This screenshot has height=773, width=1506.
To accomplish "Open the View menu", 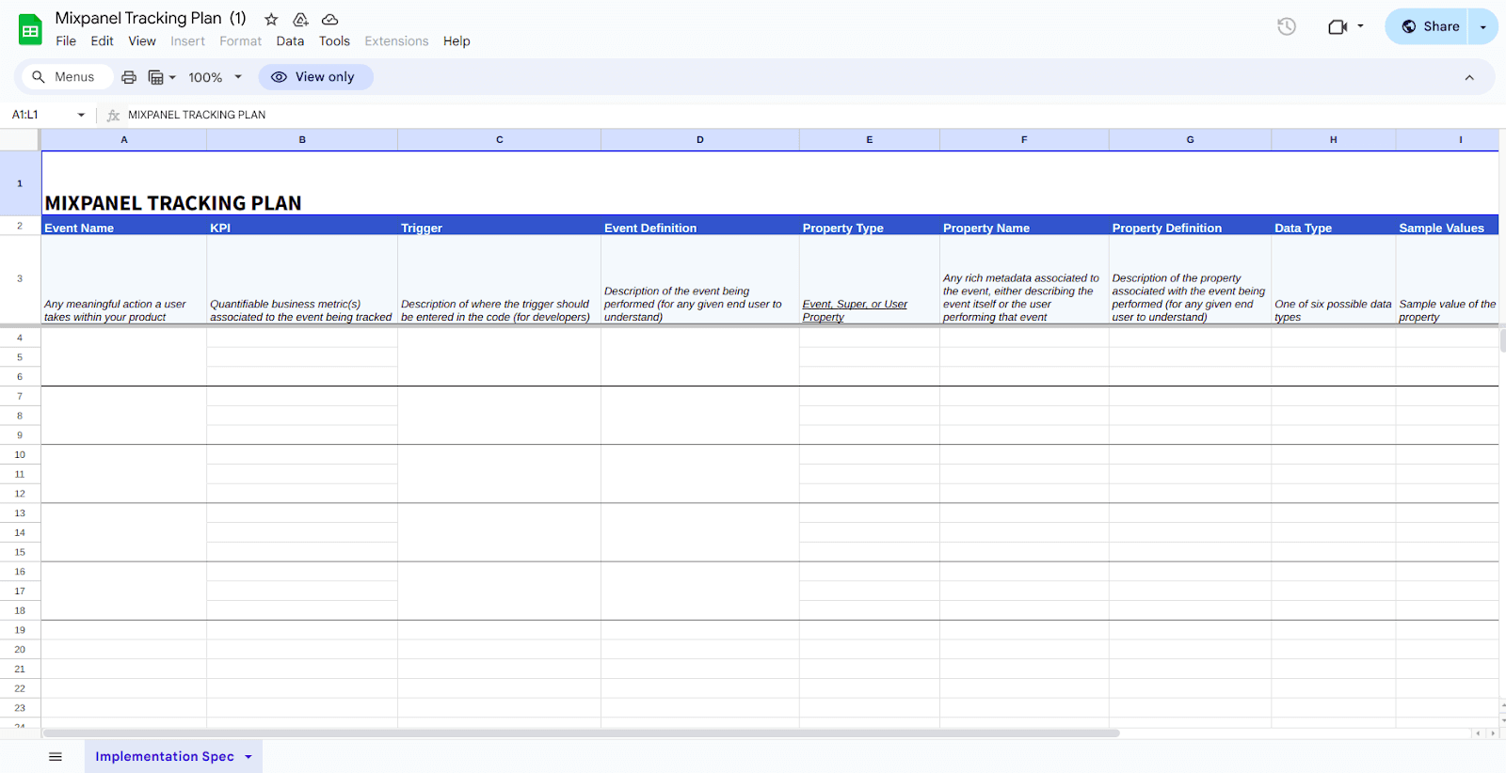I will pyautogui.click(x=142, y=41).
